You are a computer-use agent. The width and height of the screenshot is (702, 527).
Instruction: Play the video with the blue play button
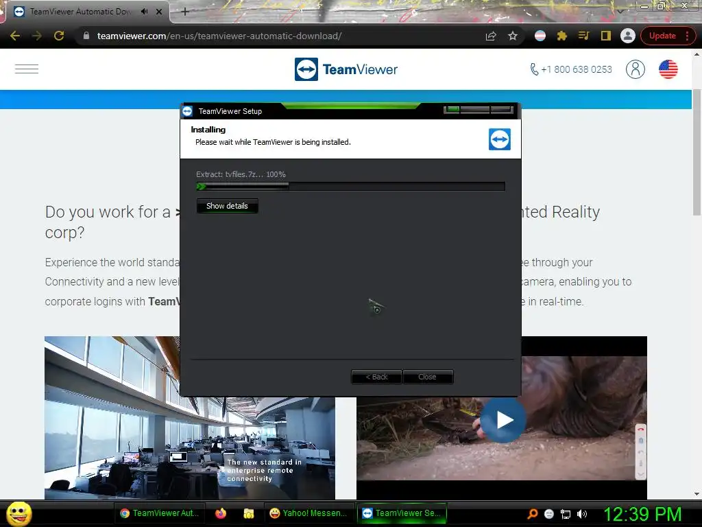[x=503, y=421]
